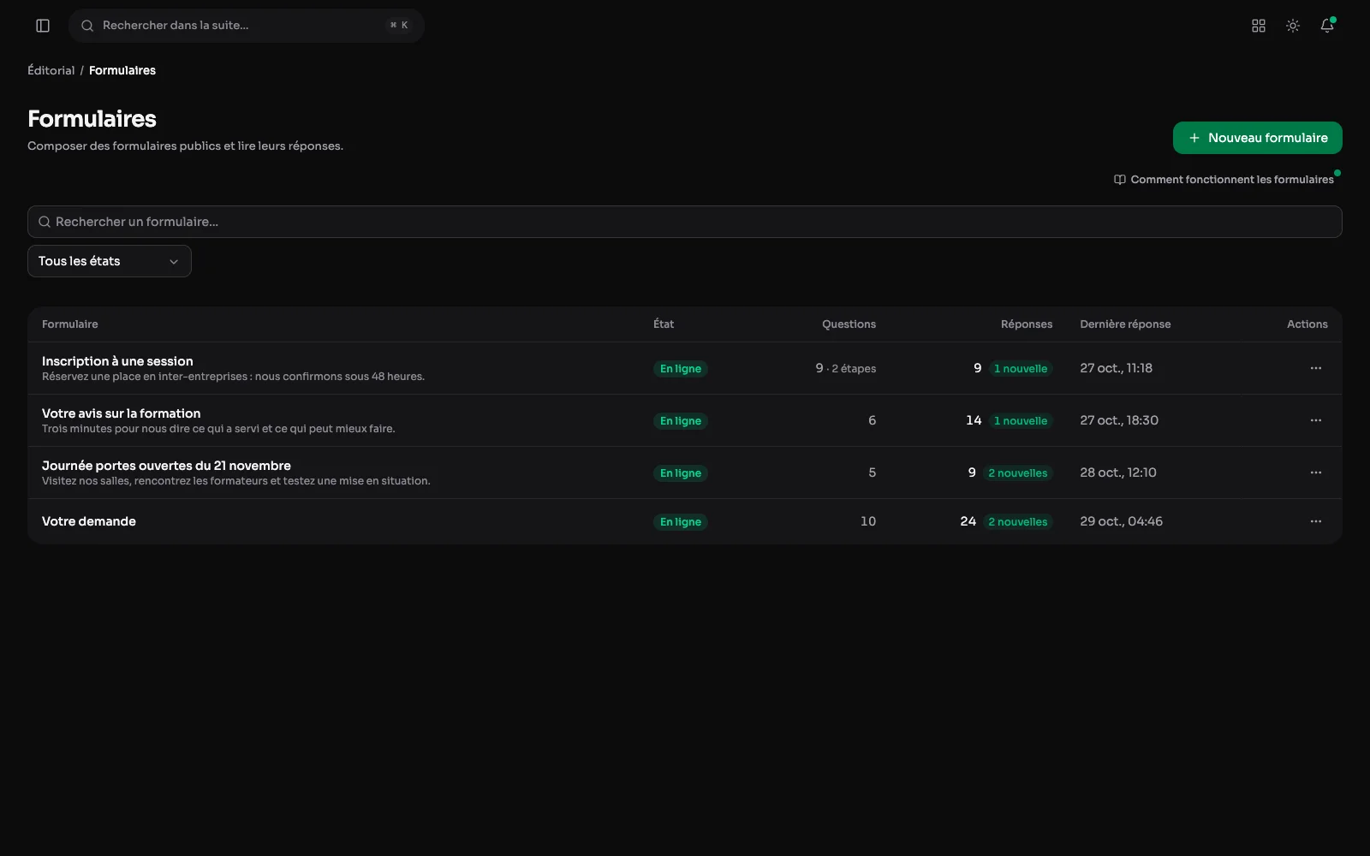Expand the Tous les états dropdown
1370x856 pixels.
click(110, 261)
